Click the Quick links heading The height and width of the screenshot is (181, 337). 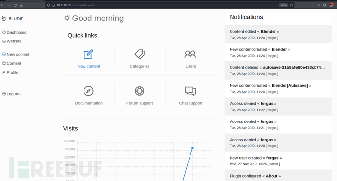coord(83,35)
